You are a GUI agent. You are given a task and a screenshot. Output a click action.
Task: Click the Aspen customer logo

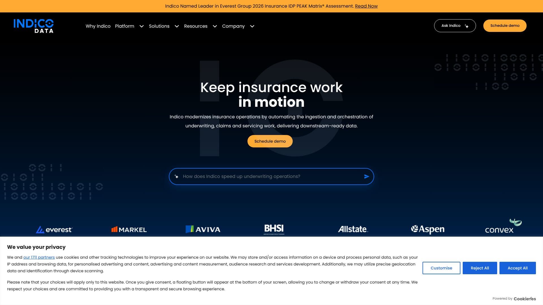pyautogui.click(x=428, y=229)
